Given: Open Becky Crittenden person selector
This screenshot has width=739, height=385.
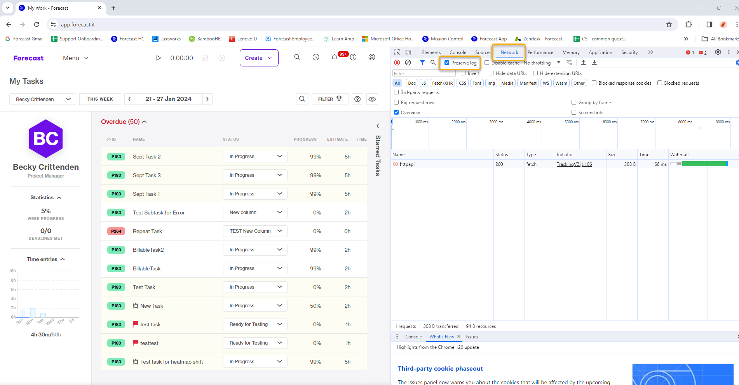Looking at the screenshot, I should [x=42, y=99].
